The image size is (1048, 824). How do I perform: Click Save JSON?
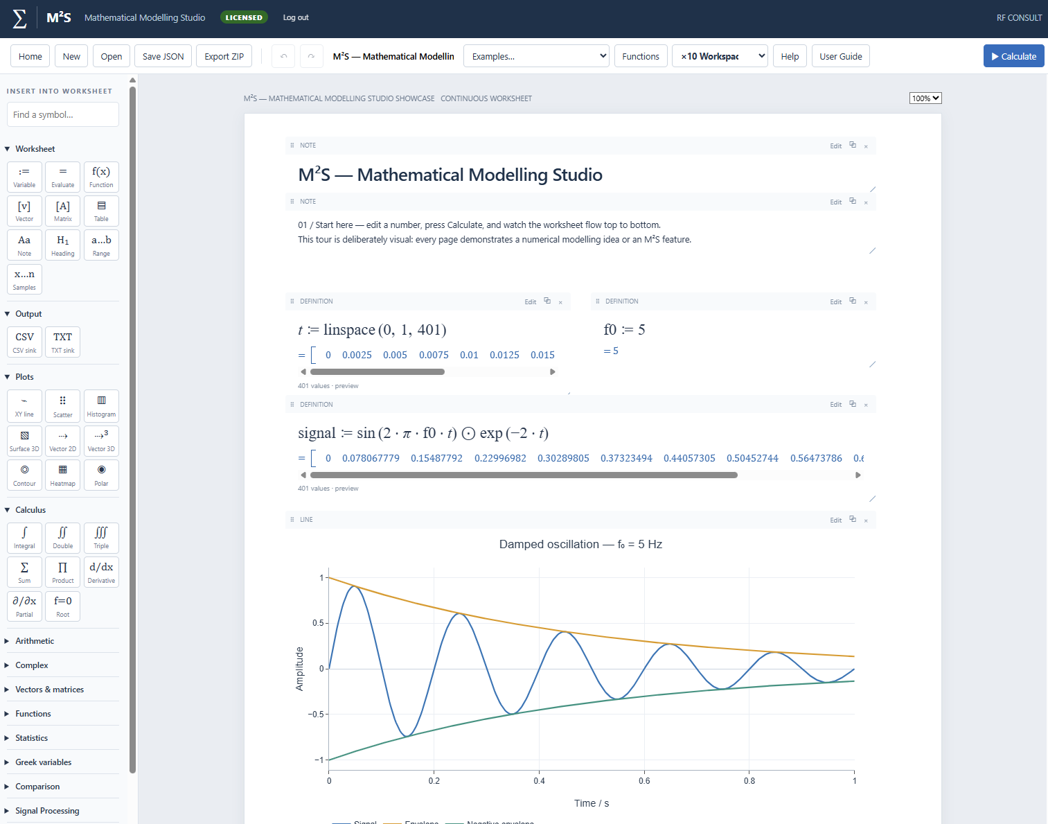[x=163, y=56]
